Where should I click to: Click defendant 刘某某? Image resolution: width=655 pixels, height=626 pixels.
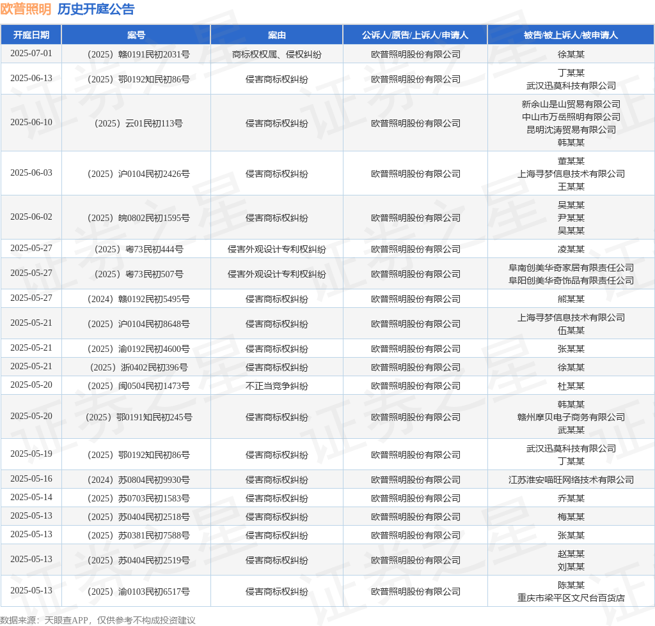click(x=571, y=567)
